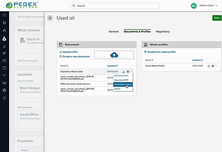The width and height of the screenshot is (222, 152).
Task: Sort documents by Updated
Action: (x=112, y=66)
